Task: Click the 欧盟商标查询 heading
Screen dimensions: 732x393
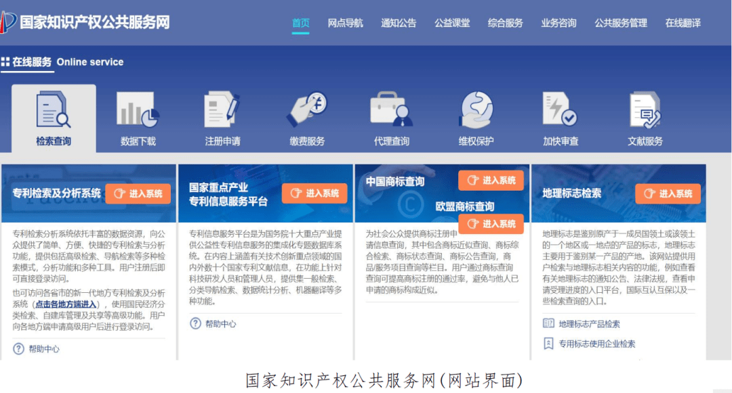Action: tap(464, 206)
